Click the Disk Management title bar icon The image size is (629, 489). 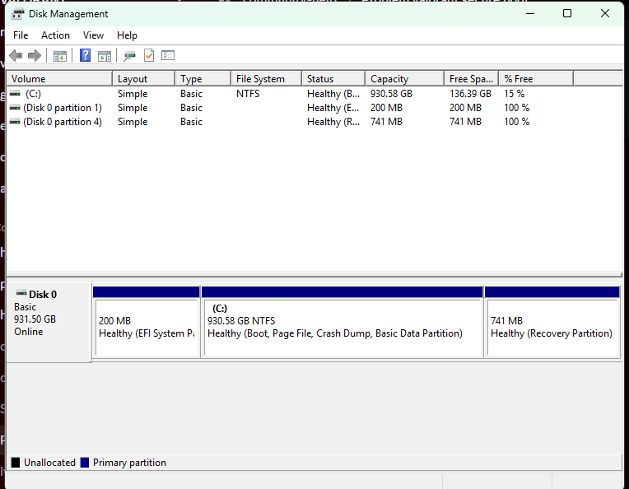(17, 14)
